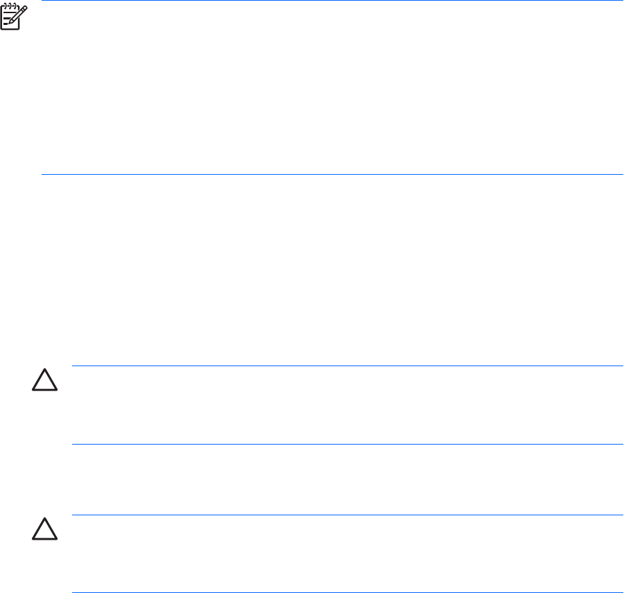This screenshot has width=624, height=593.
Task: Click the blue line above the first caution
Action: tap(347, 366)
